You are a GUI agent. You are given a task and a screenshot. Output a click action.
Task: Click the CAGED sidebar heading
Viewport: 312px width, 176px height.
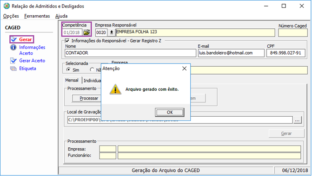tap(13, 28)
